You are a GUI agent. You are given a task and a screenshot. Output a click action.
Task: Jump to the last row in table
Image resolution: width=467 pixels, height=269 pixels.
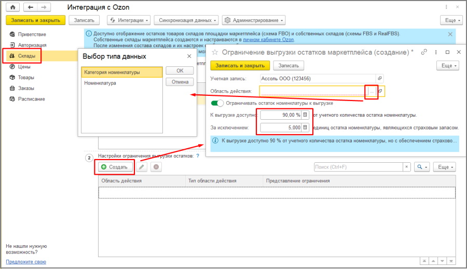[451, 261]
